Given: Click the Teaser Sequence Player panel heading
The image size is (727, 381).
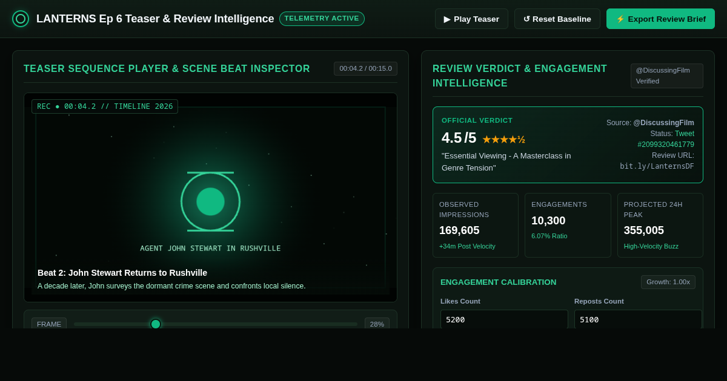Looking at the screenshot, I should [x=167, y=69].
